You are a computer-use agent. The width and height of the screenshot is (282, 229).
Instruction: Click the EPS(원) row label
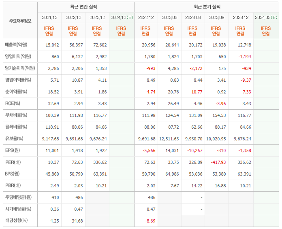click(13, 150)
